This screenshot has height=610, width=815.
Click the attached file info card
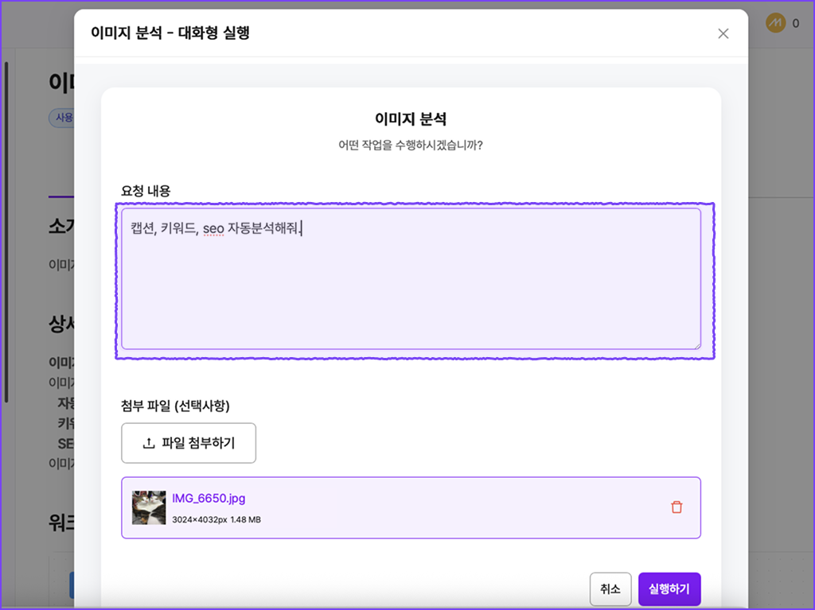(x=411, y=507)
